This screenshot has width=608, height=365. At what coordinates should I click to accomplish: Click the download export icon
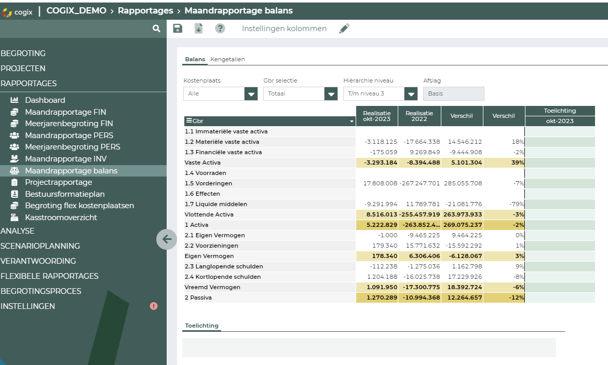pos(198,29)
